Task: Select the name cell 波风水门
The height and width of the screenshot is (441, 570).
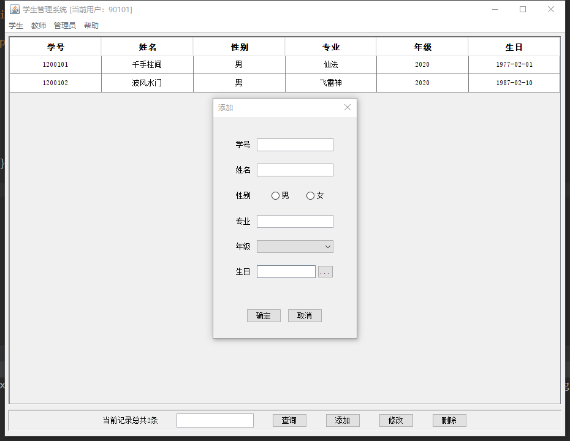Action: (147, 83)
